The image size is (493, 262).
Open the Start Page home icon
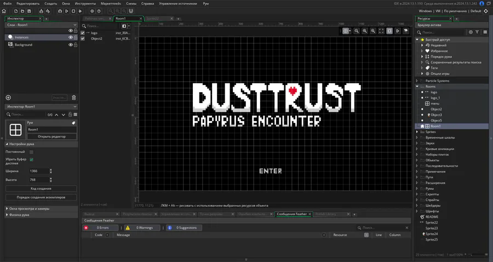click(x=4, y=11)
